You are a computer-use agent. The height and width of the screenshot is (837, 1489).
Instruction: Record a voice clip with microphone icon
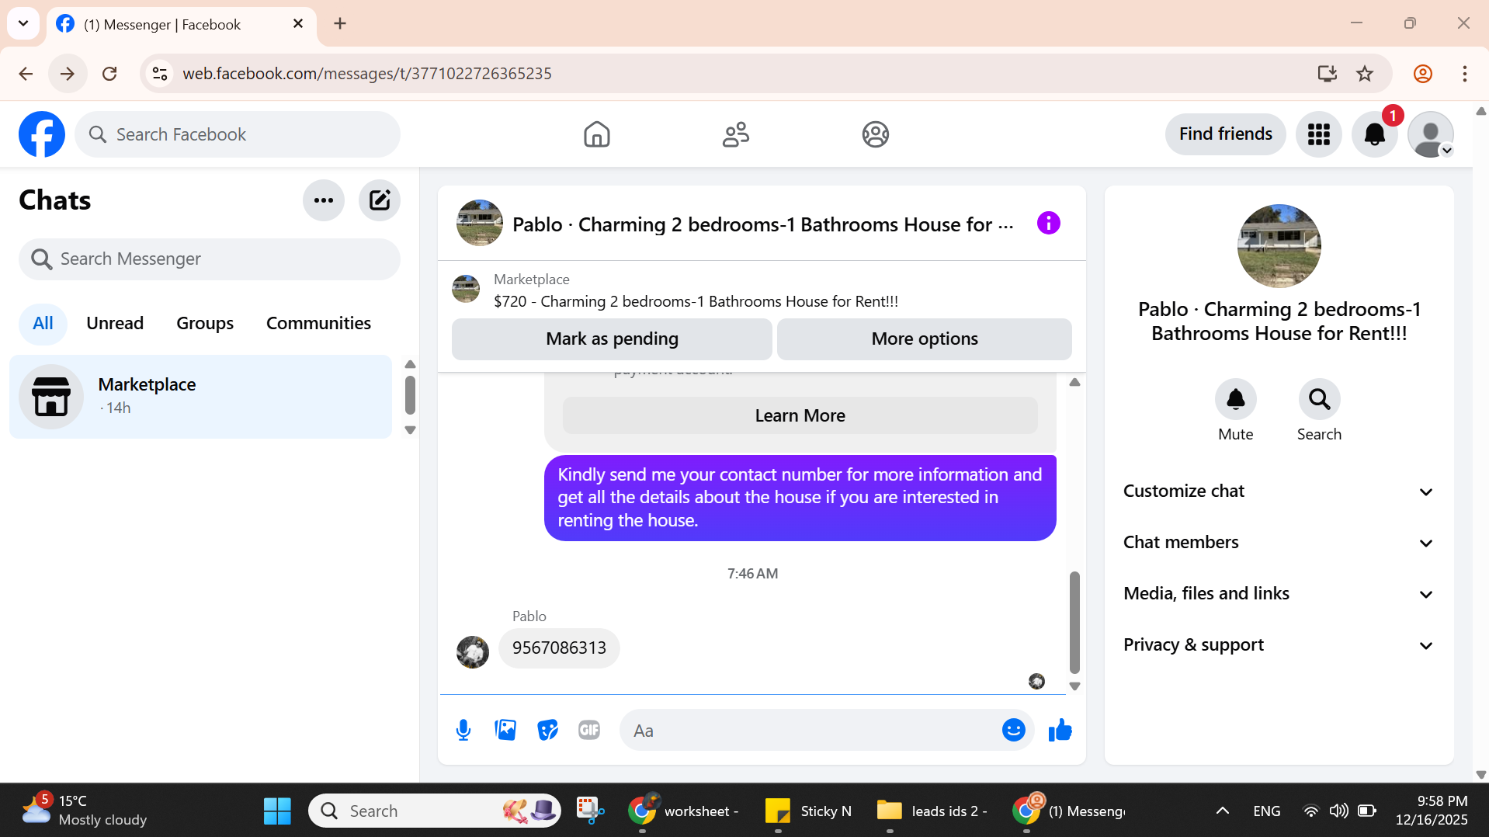[x=463, y=730]
